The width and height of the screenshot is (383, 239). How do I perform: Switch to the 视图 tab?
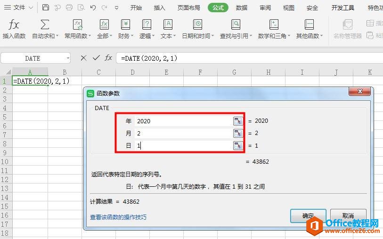point(288,8)
